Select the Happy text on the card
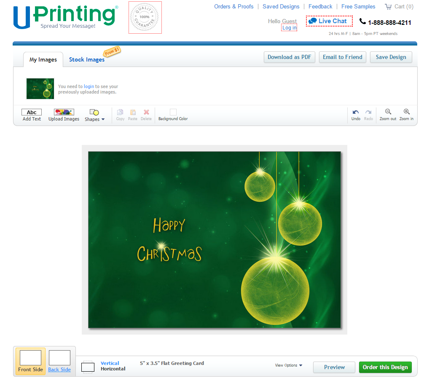Viewport: 432px width, 378px height. click(169, 225)
